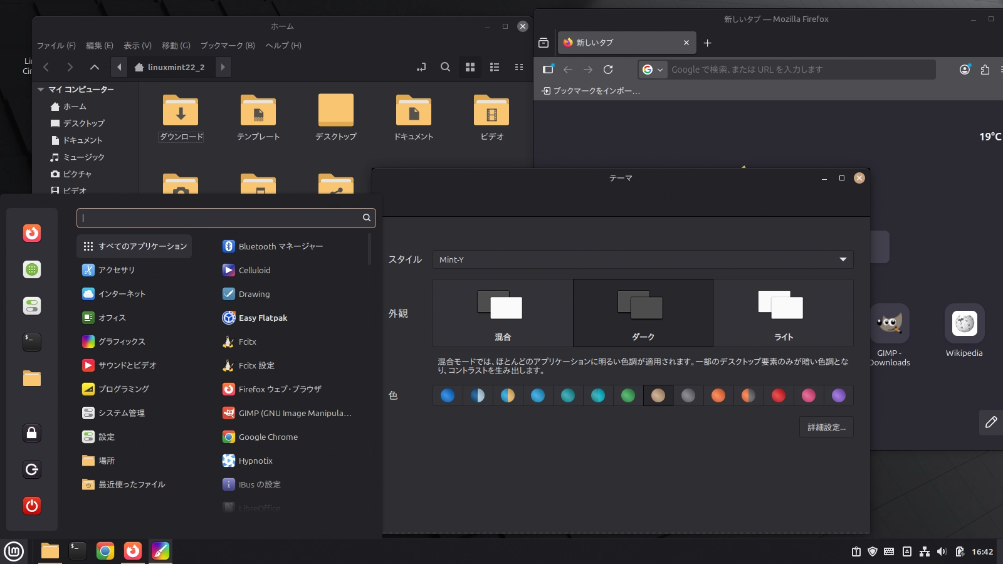The height and width of the screenshot is (564, 1003).
Task: Click Google Chrome icon on taskbar
Action: pos(105,551)
